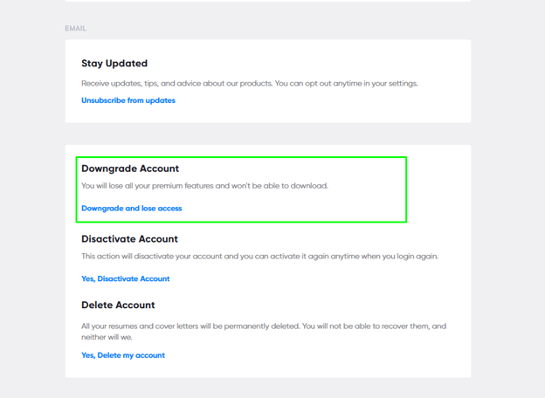Click the Unsubscribe from updates link
Viewport: 545px width, 398px height.
(128, 100)
